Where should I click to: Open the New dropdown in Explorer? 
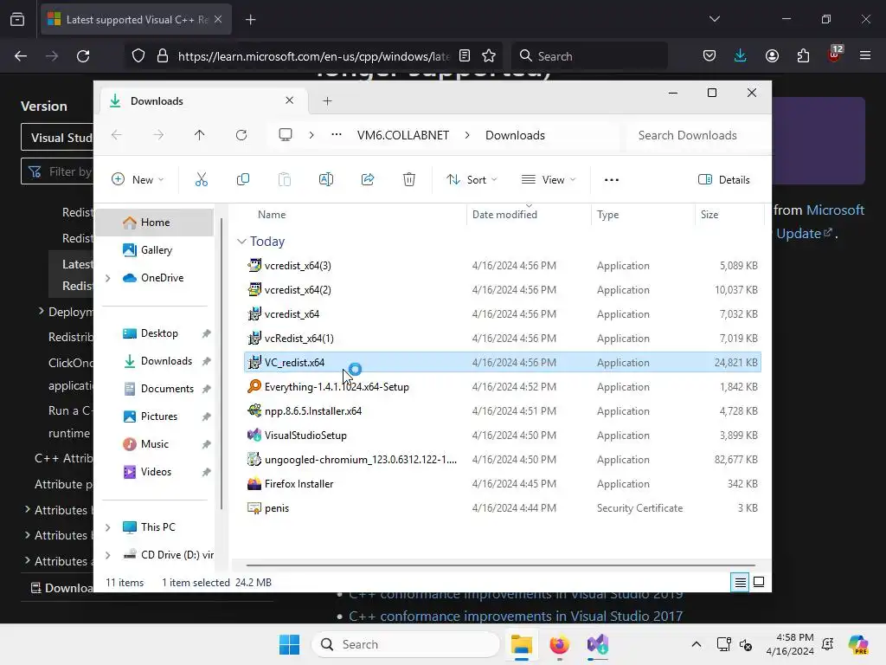[138, 180]
